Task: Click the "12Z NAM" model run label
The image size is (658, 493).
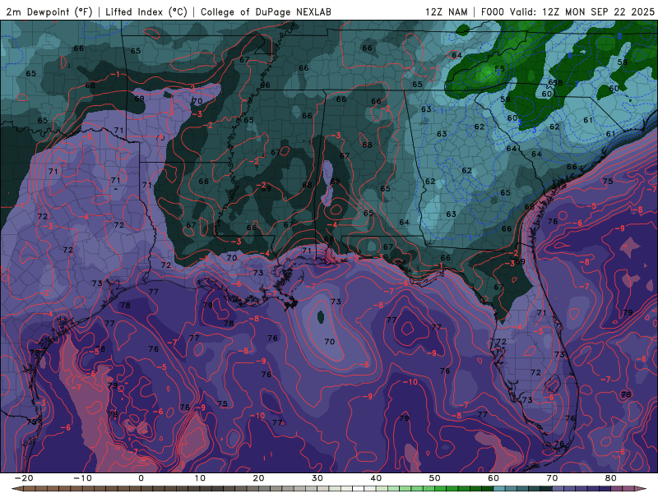Action: 447,12
